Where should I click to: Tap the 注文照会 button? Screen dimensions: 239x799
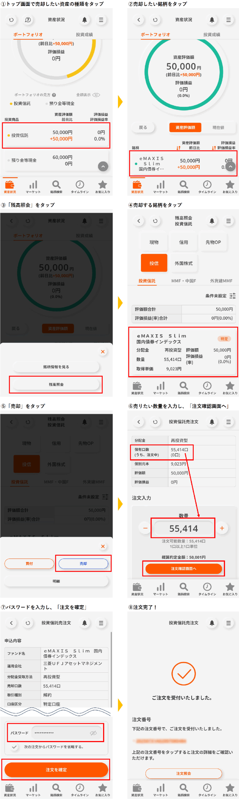183,773
